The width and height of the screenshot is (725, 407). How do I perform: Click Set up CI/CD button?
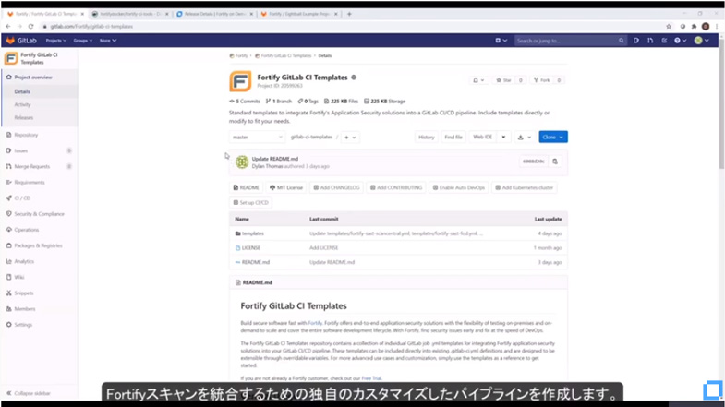[250, 203]
